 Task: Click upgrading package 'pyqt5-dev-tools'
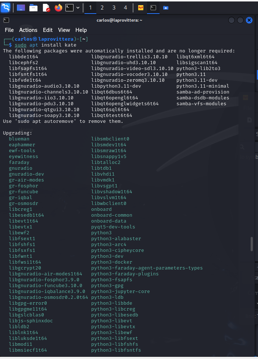tap(113, 227)
